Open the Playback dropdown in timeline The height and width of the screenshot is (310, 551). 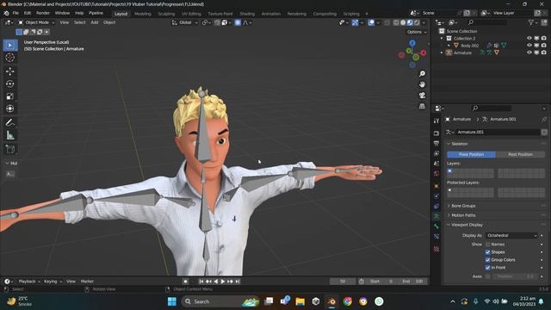29,282
